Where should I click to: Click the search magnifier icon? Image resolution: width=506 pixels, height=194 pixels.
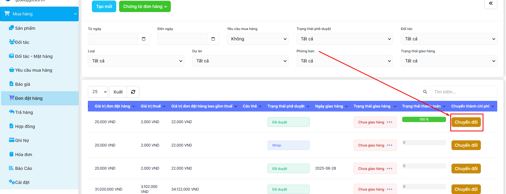425,92
